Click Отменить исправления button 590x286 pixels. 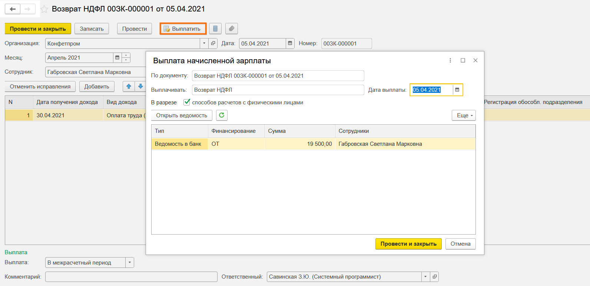(x=40, y=87)
